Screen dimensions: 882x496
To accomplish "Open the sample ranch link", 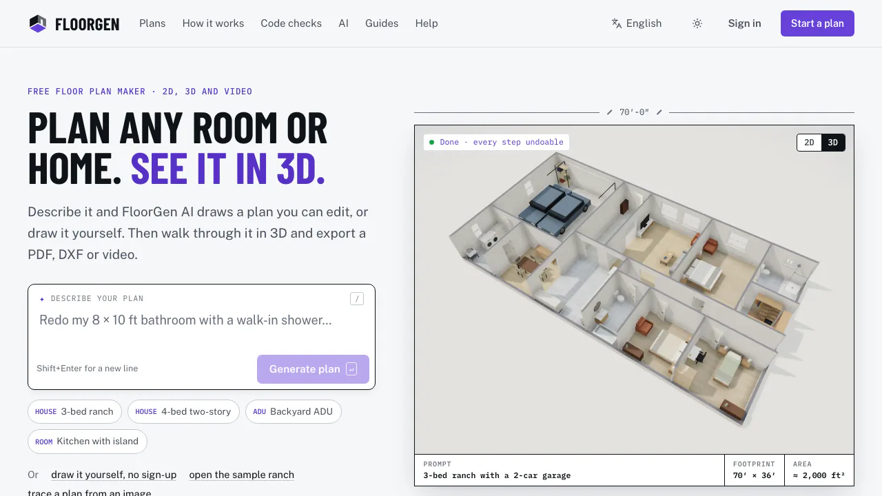I will 241,475.
